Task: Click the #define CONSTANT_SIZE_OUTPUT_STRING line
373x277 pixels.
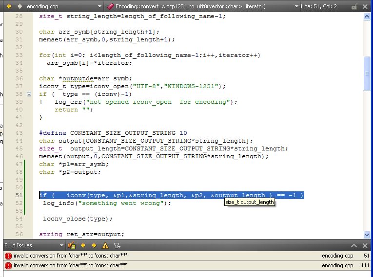Action: [113, 133]
